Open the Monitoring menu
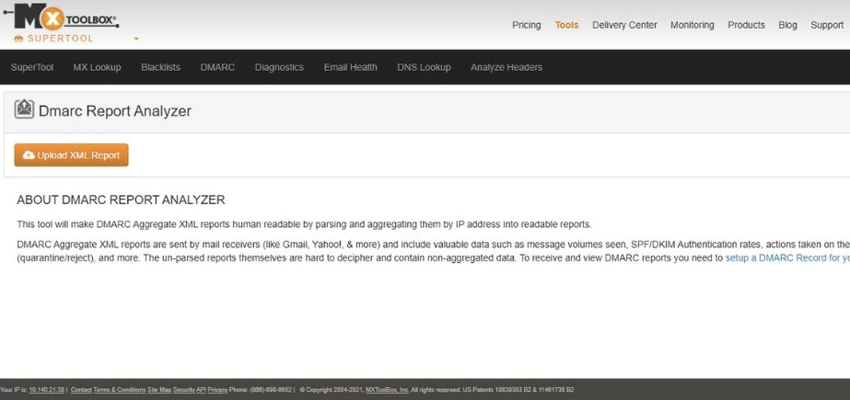This screenshot has width=850, height=400. [x=693, y=25]
